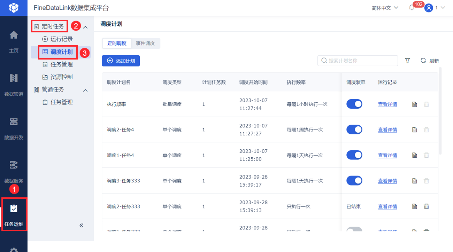453x252 pixels.
Task: Click 查看详情 for 执行频率
Action: point(387,104)
